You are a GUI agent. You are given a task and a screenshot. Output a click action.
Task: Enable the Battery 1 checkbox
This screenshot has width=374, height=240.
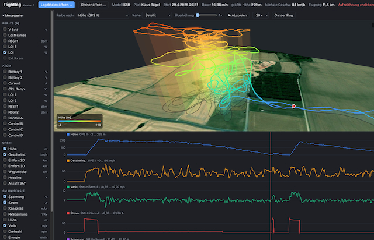5,72
